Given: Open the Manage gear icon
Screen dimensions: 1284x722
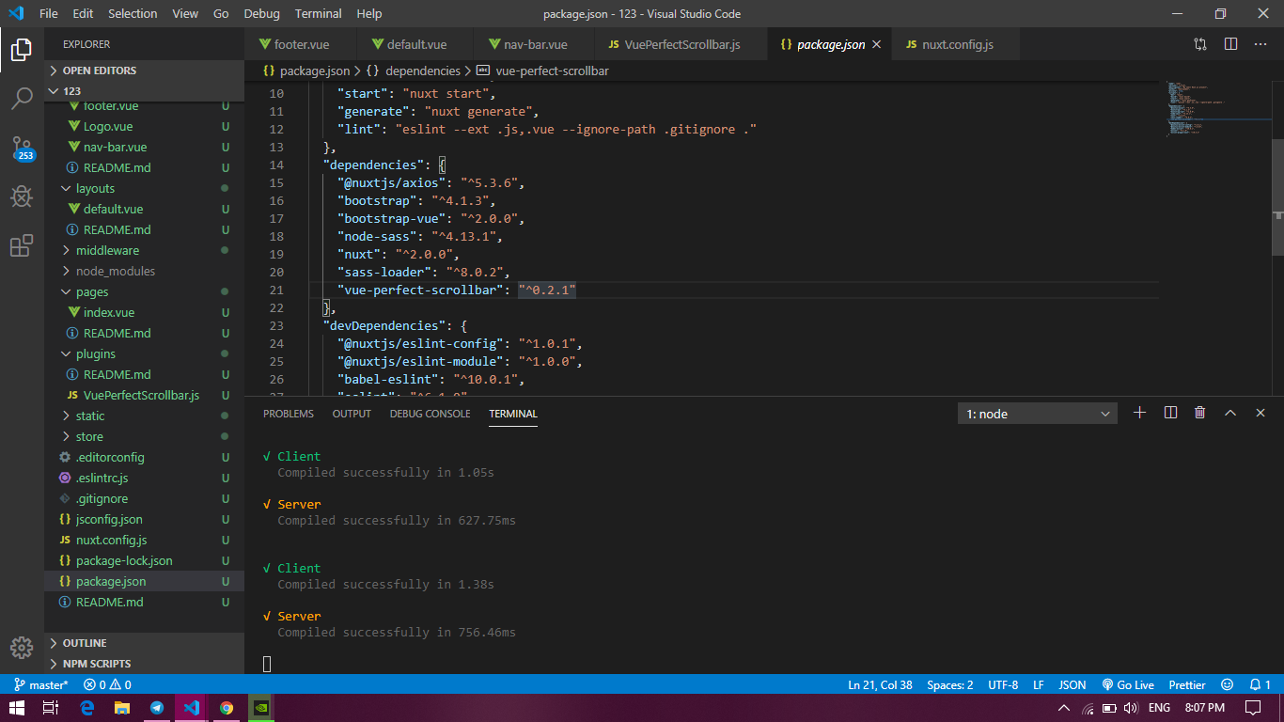Looking at the screenshot, I should (22, 648).
